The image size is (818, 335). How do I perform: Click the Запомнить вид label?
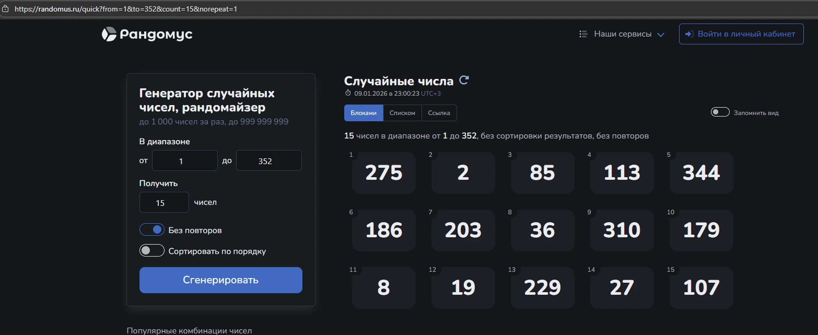tap(756, 113)
